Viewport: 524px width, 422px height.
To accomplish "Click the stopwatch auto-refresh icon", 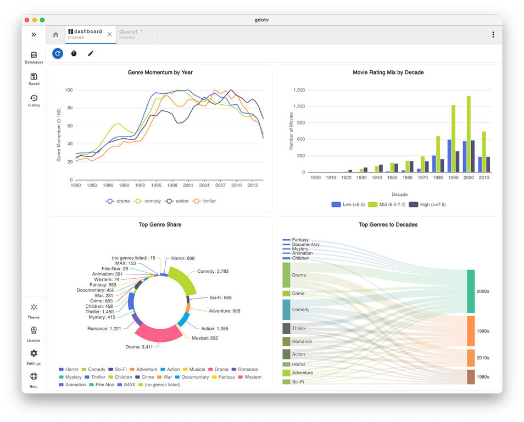I will tap(74, 53).
